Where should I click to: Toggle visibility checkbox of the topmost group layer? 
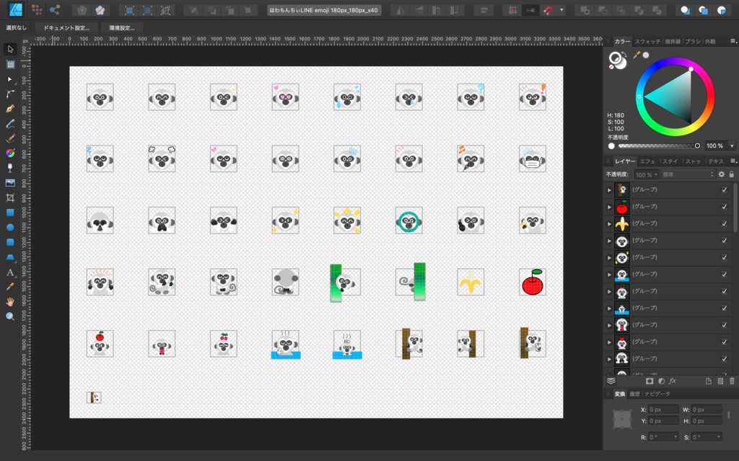coord(725,191)
